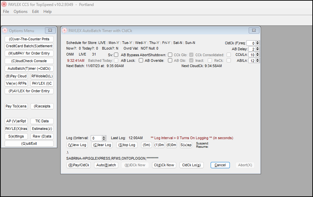Click the CldCk (F)req spinner arrows
The image size is (313, 197).
[x=257, y=43]
